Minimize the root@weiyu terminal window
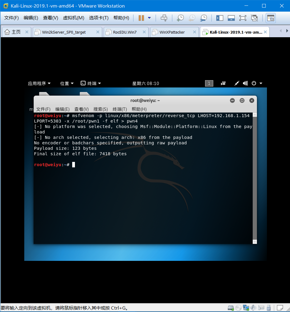 232,100
